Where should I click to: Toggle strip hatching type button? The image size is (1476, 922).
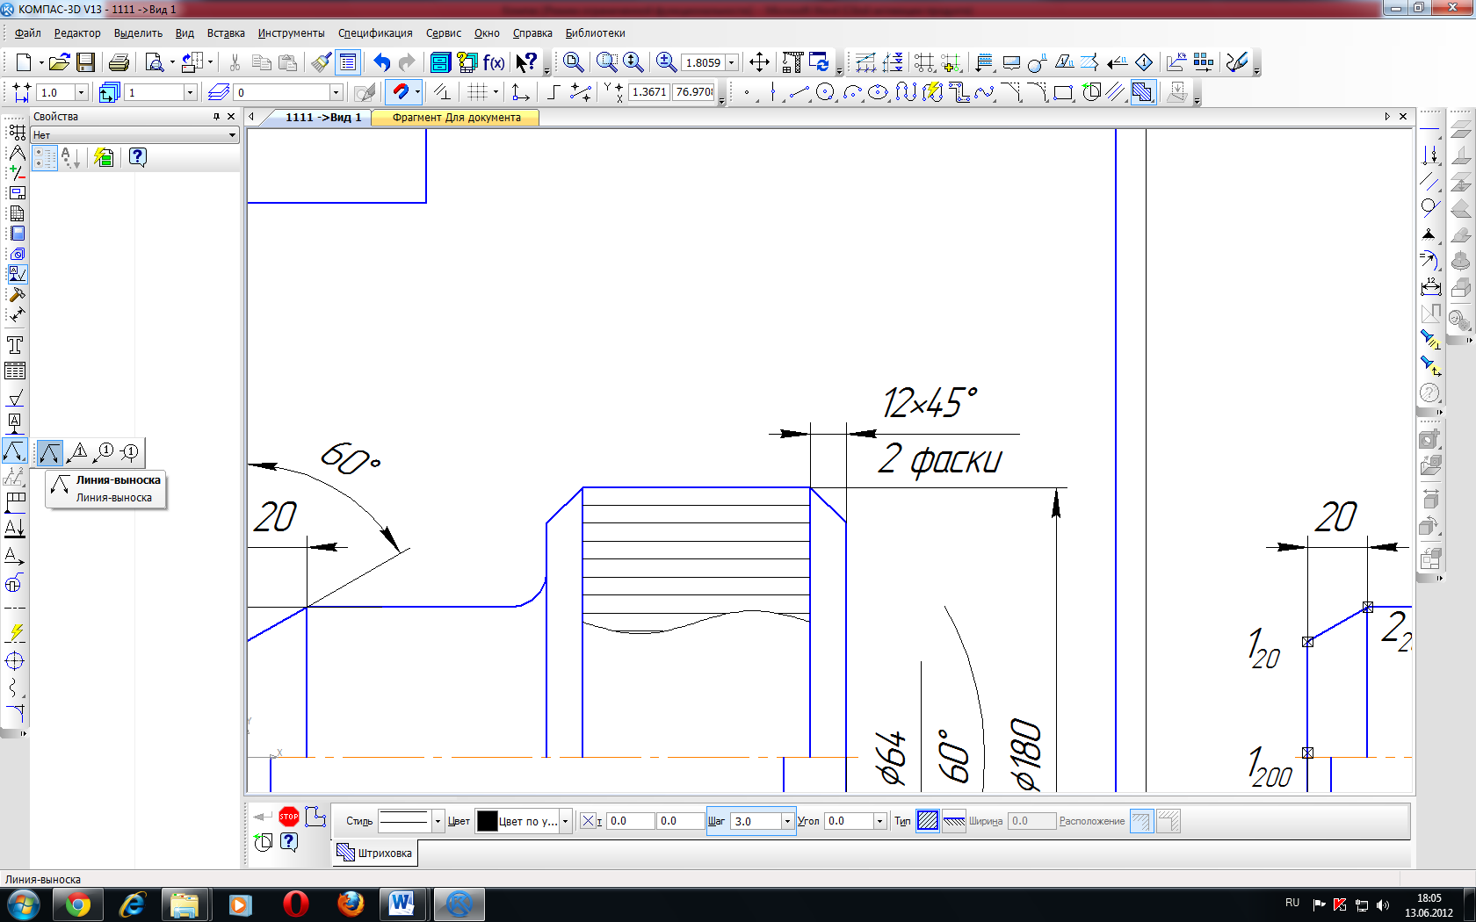[x=954, y=821]
